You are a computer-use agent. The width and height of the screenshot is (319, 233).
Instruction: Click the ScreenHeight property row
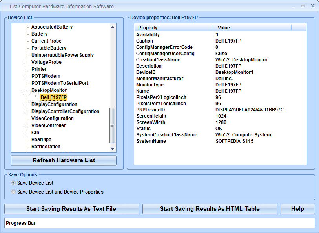pos(221,116)
